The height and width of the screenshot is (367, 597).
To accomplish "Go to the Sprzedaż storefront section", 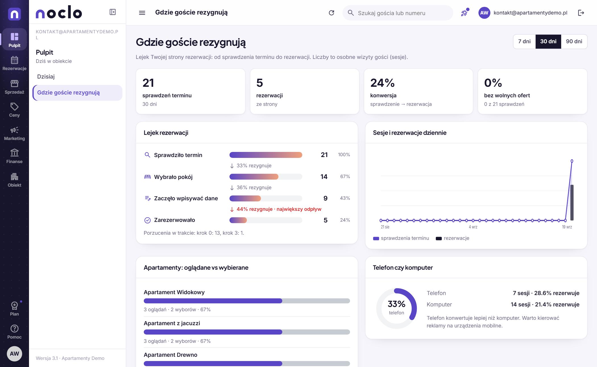I will point(14,87).
